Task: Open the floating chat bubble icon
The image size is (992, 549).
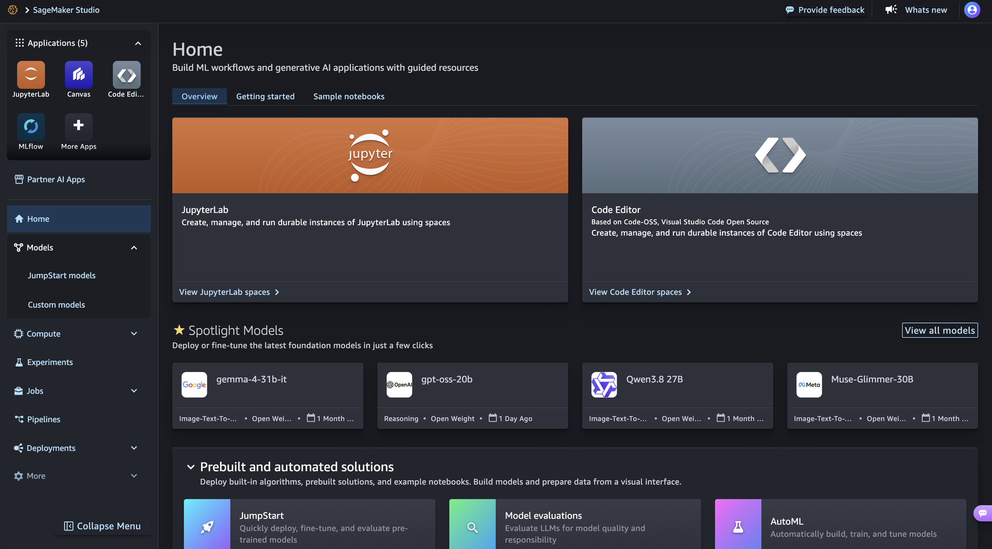Action: (x=983, y=513)
